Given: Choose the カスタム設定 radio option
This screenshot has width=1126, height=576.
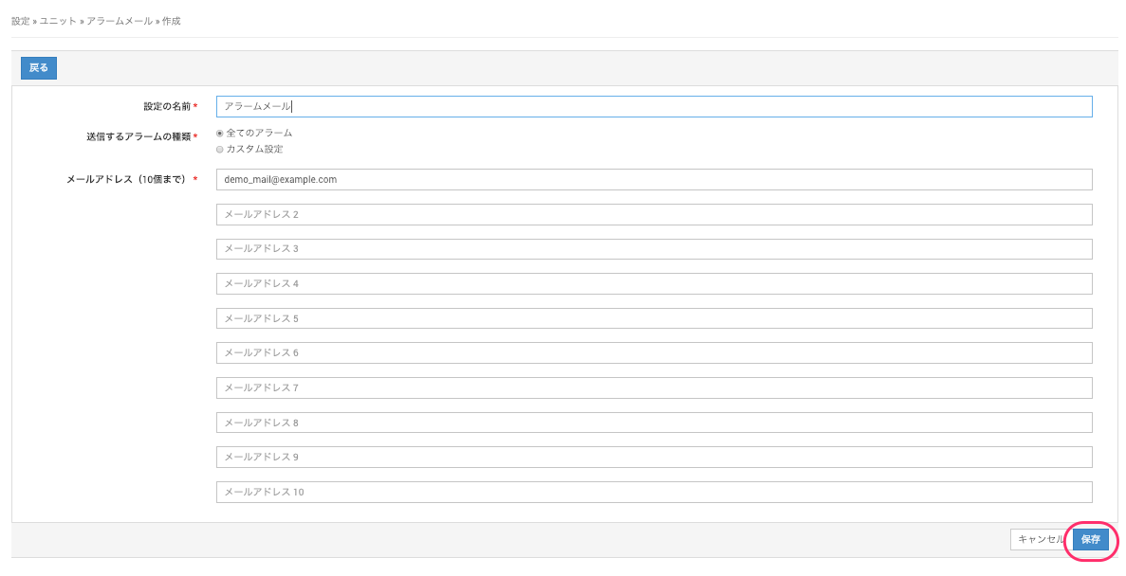Looking at the screenshot, I should tap(220, 150).
